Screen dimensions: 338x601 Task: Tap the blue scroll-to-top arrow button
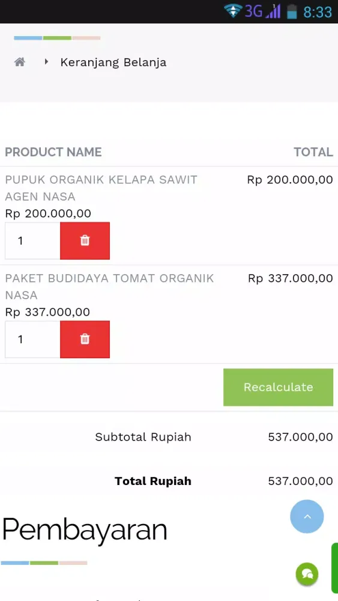click(x=307, y=516)
